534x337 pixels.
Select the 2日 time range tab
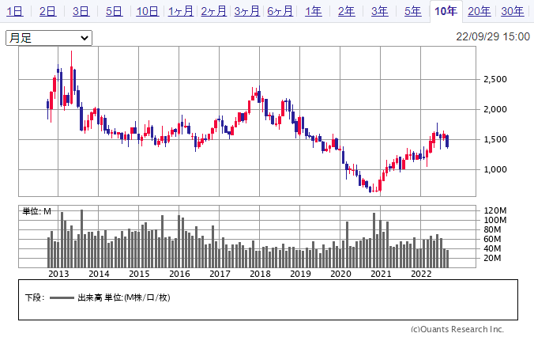tap(47, 11)
